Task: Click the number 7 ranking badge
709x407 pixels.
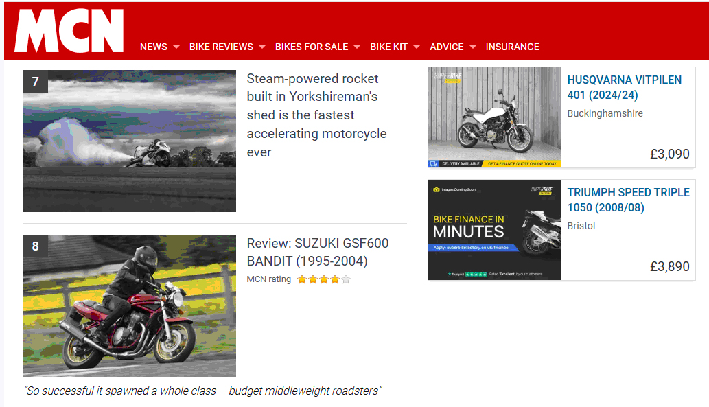Action: [x=35, y=82]
